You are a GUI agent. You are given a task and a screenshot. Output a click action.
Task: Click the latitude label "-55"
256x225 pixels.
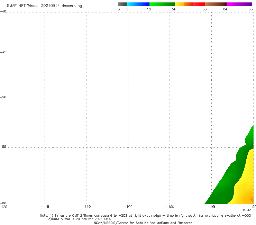click(3, 147)
